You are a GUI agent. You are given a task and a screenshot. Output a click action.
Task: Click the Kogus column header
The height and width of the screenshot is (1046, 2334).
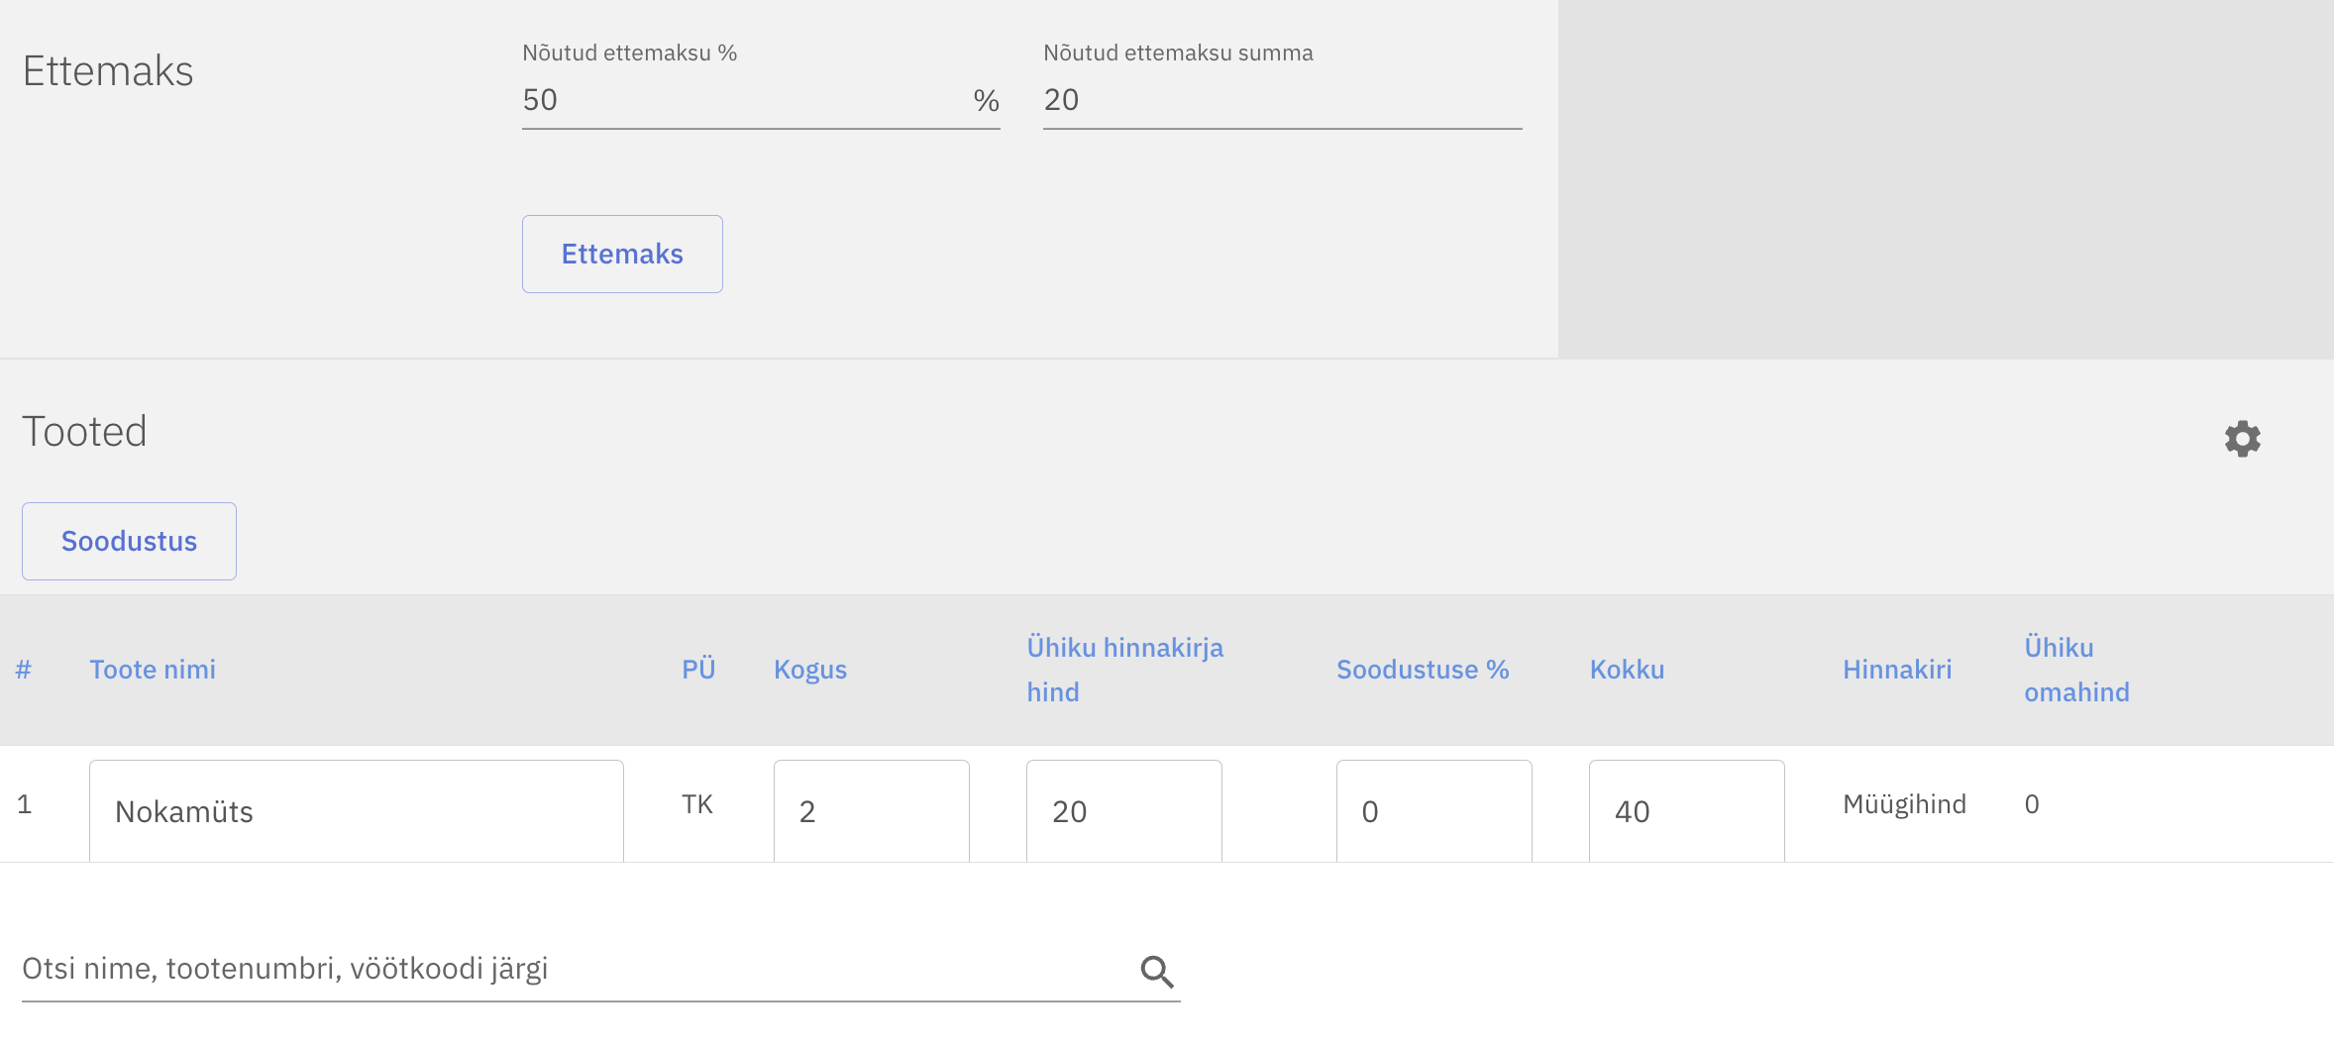tap(809, 670)
